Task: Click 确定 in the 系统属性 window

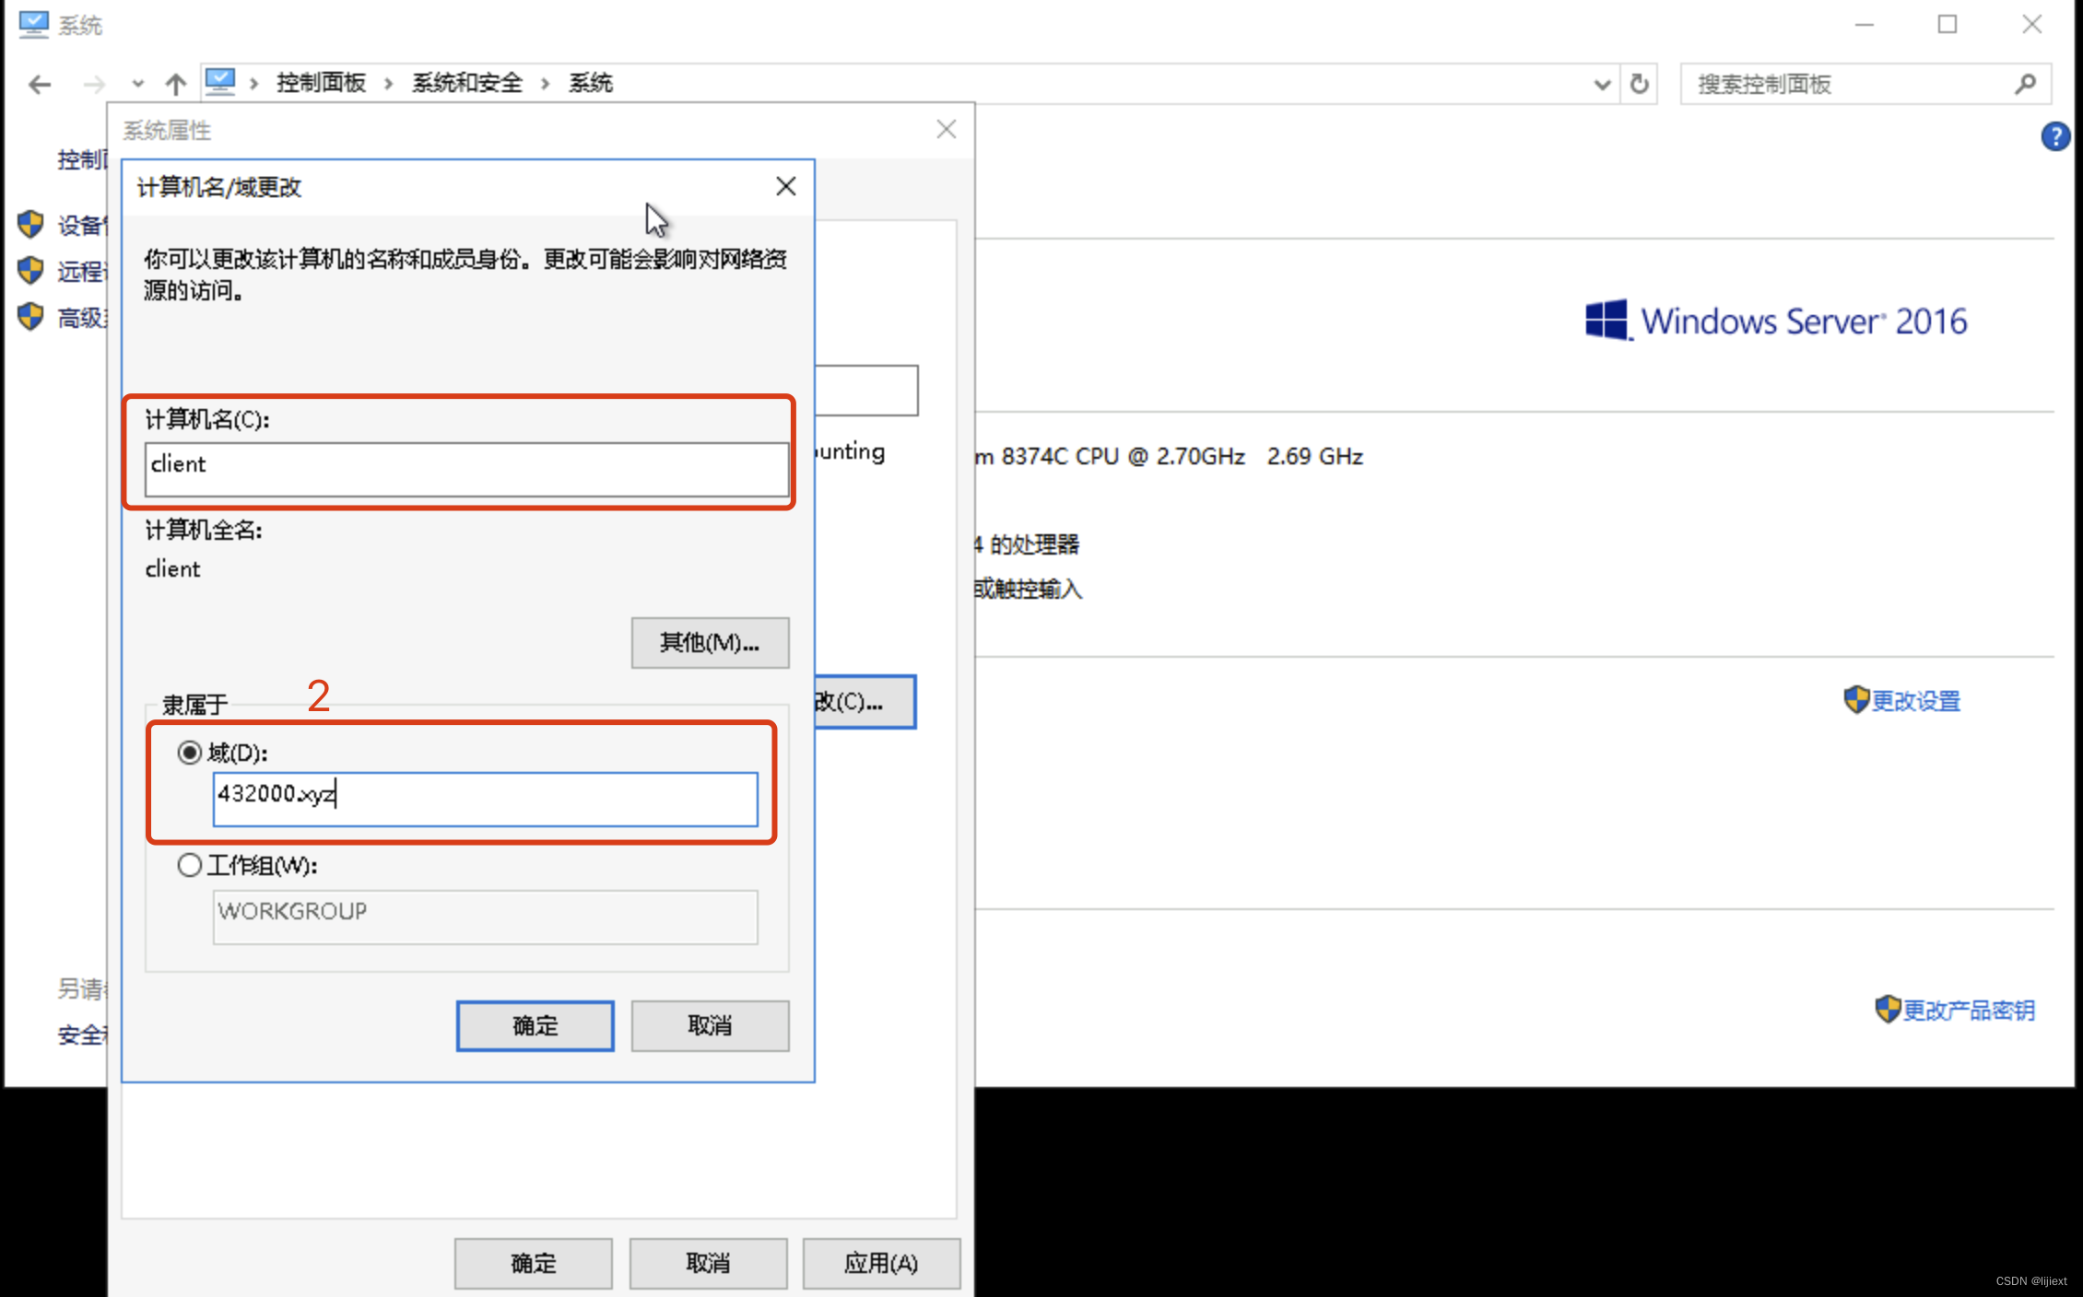Action: pyautogui.click(x=533, y=1263)
